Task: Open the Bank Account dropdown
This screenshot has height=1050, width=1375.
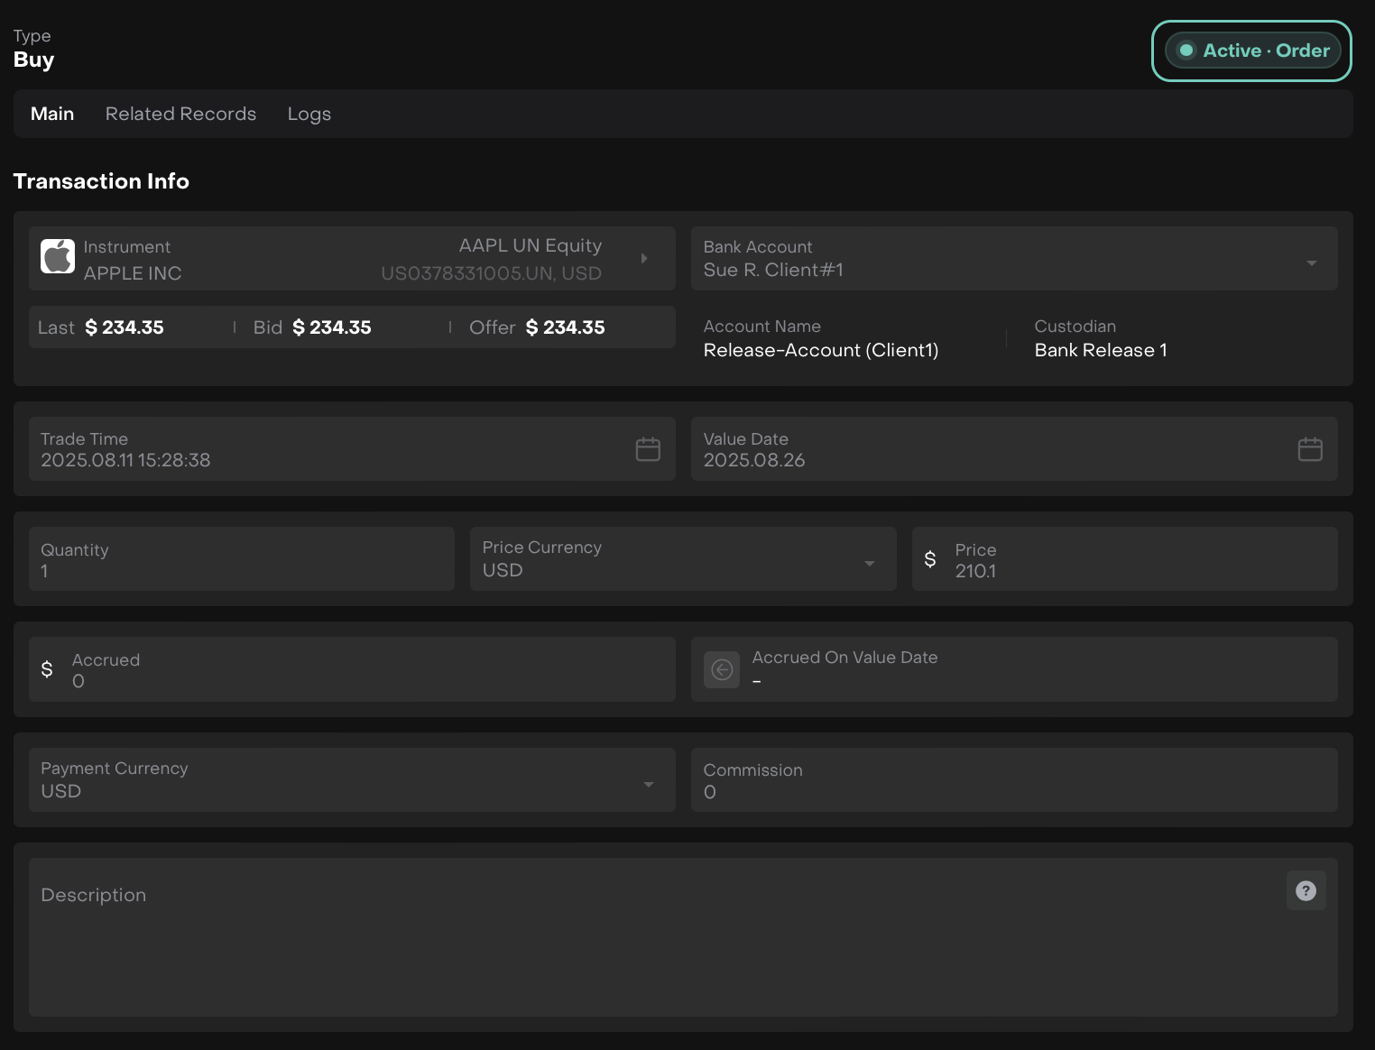Action: pyautogui.click(x=1311, y=263)
